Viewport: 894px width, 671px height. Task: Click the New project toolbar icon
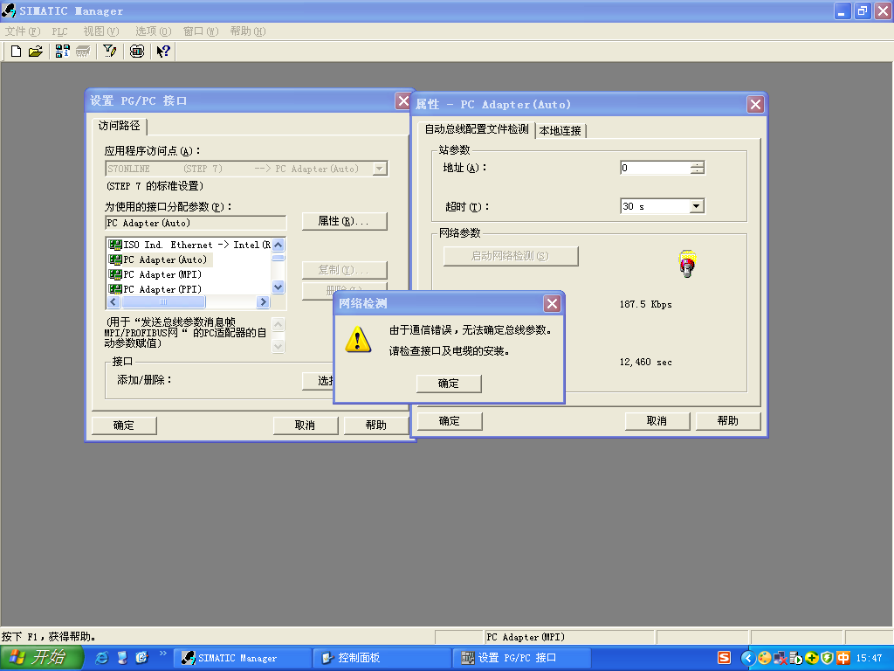click(x=16, y=52)
